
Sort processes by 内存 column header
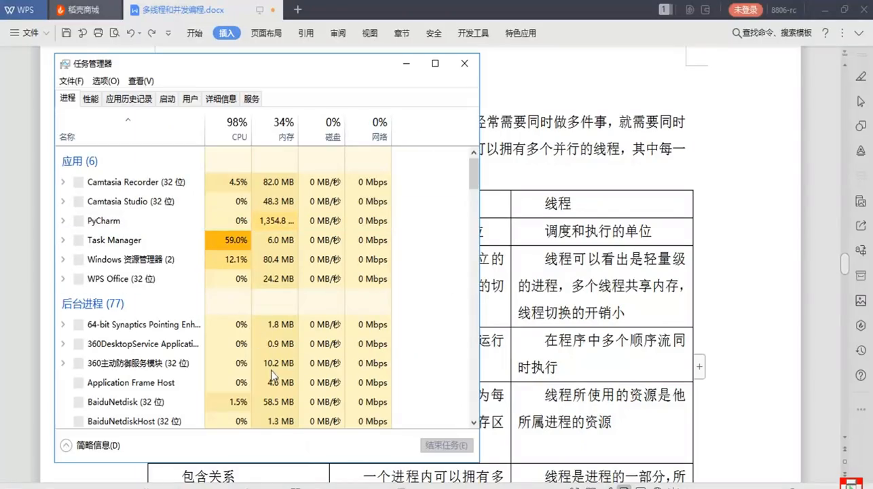[x=275, y=129]
